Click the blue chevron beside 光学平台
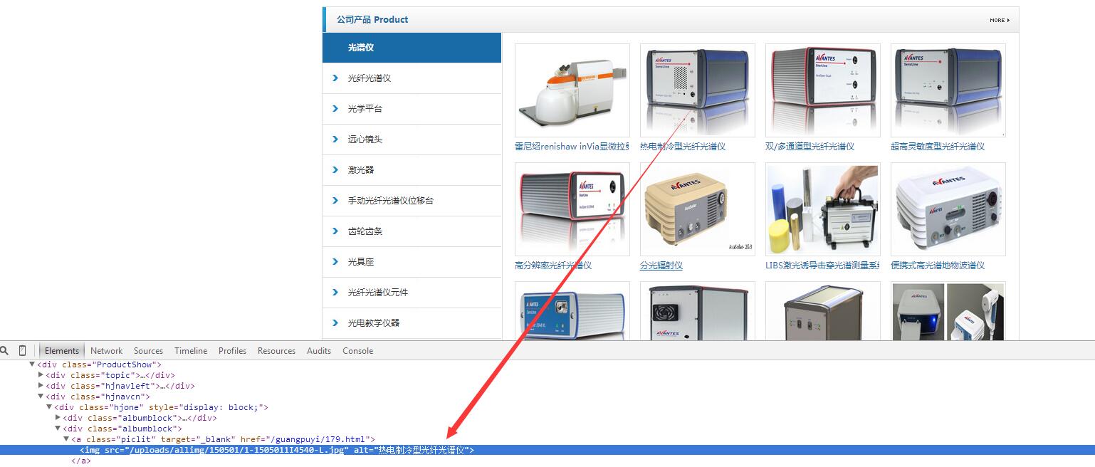Viewport: 1095px width, 467px height. click(x=335, y=109)
